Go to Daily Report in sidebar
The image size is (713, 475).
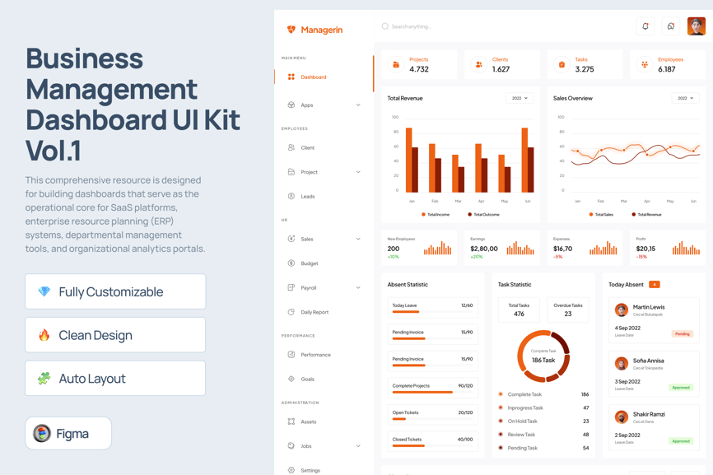click(315, 312)
